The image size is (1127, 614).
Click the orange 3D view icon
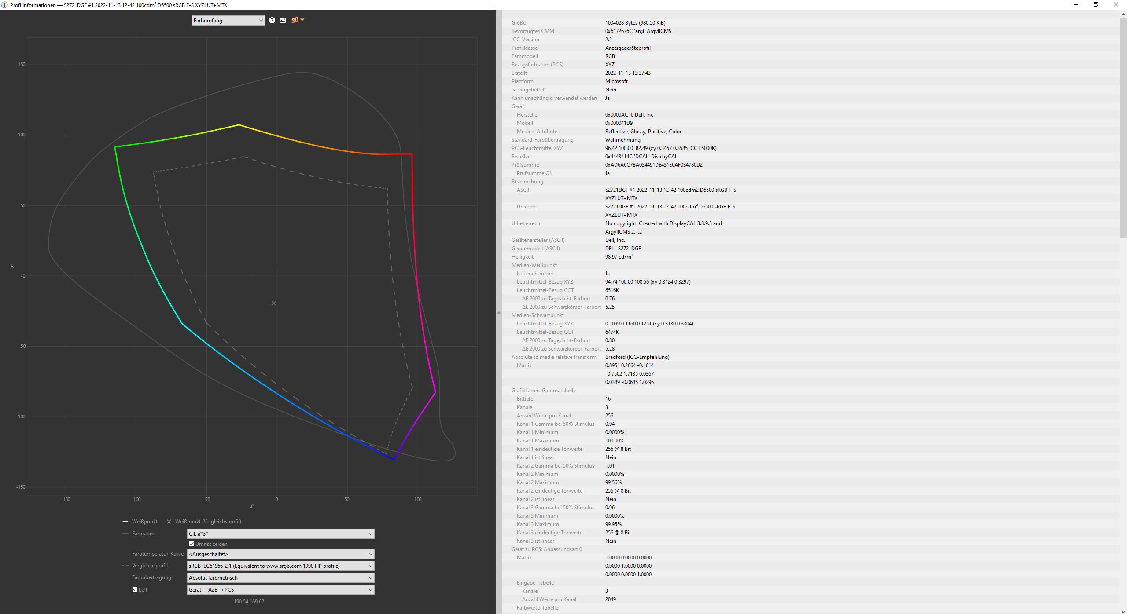(296, 20)
